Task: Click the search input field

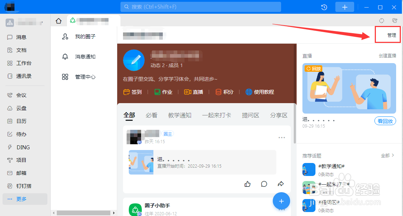Action: click(x=201, y=6)
